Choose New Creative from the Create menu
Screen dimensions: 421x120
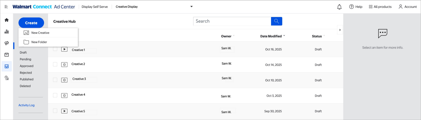48,33
